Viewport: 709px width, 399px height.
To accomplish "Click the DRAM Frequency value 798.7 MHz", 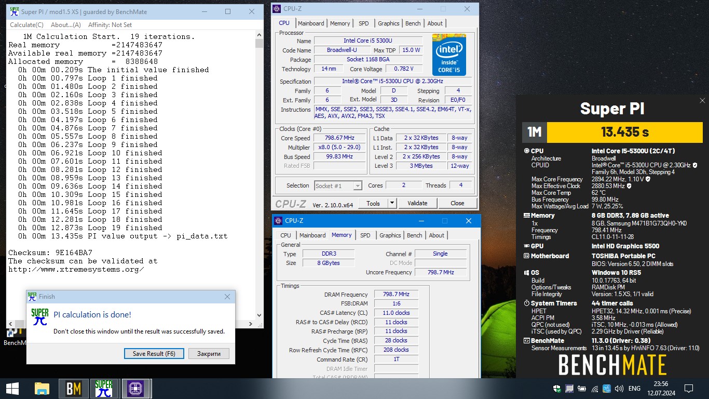I will pyautogui.click(x=396, y=294).
